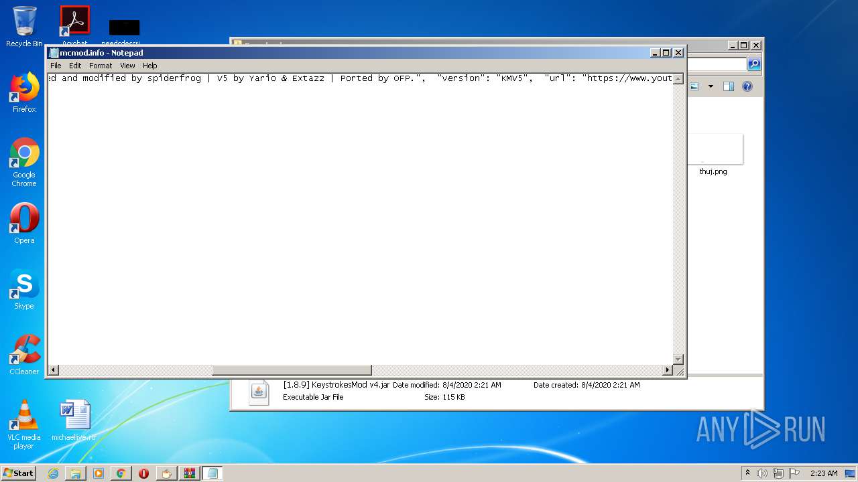Launch Internet Explorer from the taskbar

pos(53,473)
